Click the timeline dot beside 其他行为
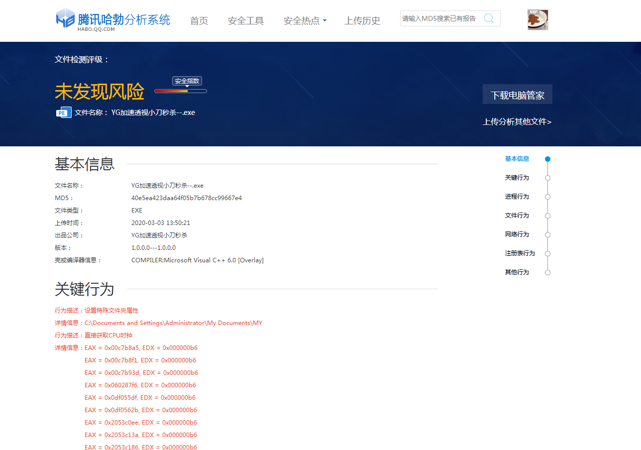641x450 pixels. [548, 273]
